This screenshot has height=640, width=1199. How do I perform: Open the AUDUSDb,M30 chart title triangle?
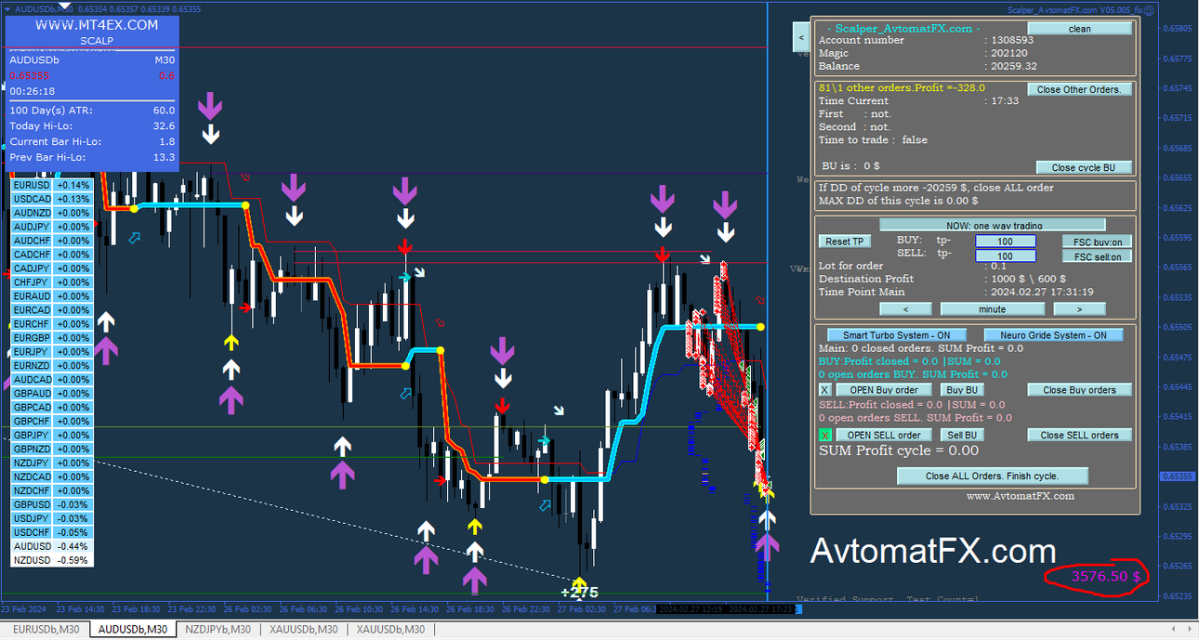tap(7, 9)
